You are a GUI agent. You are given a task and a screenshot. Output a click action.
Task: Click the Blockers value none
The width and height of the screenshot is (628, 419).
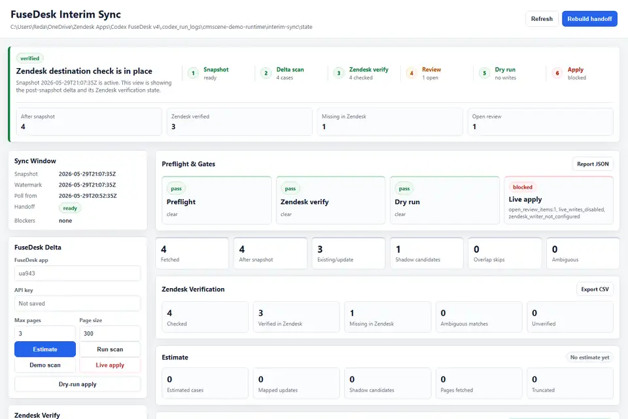pyautogui.click(x=65, y=221)
